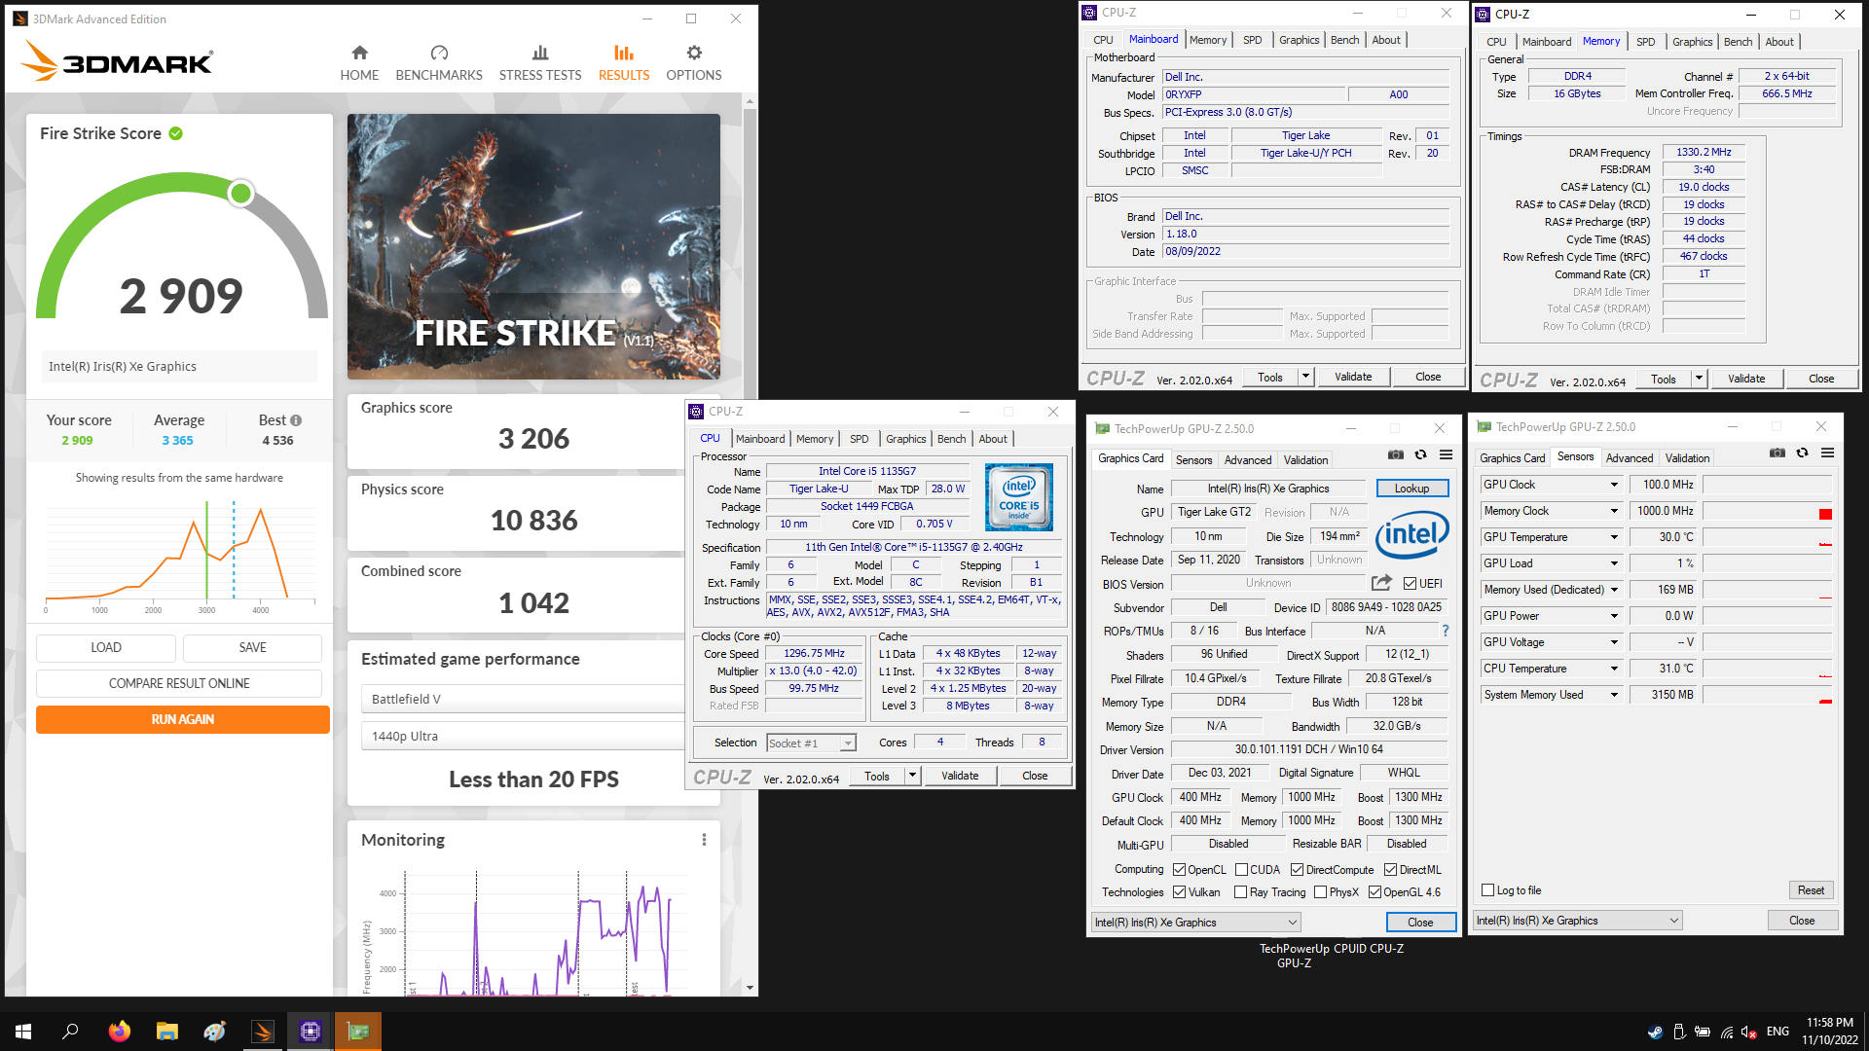Toggle the CUDA checkbox

[x=1241, y=869]
